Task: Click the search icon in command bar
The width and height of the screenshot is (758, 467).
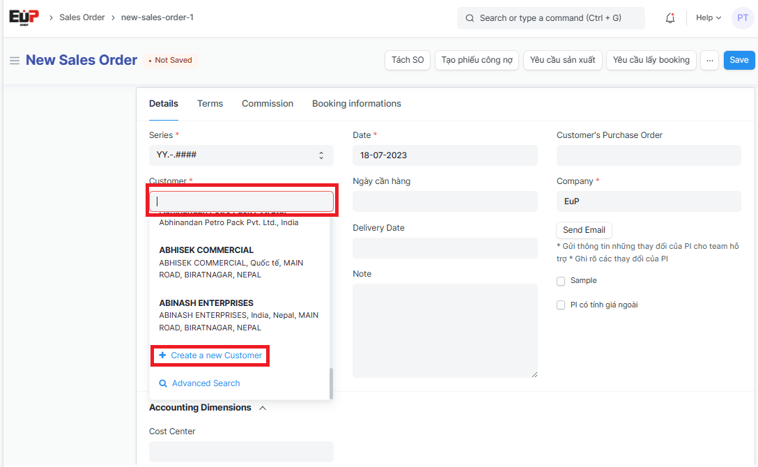Action: [x=470, y=18]
